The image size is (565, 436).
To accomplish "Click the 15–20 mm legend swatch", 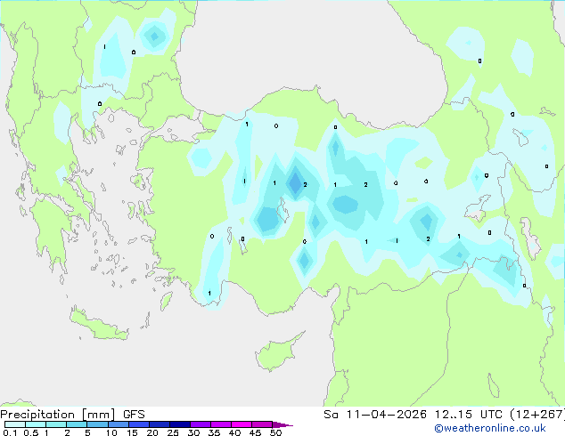I will [138, 424].
